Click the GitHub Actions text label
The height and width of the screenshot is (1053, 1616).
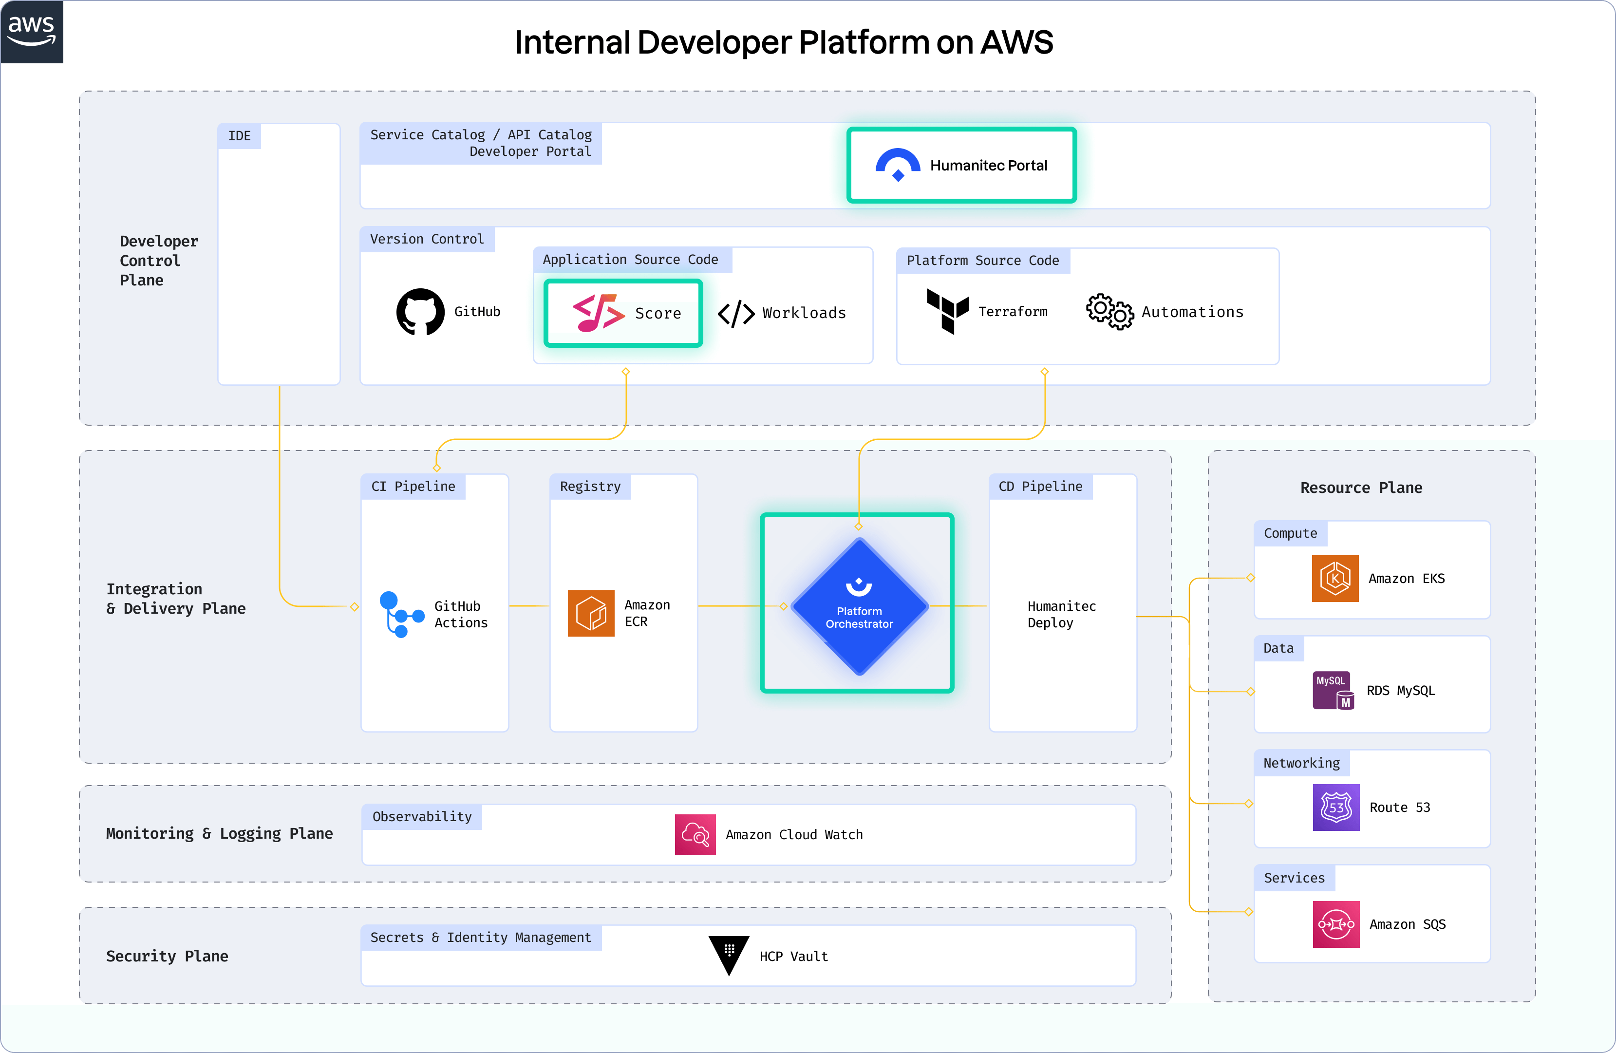pyautogui.click(x=460, y=615)
